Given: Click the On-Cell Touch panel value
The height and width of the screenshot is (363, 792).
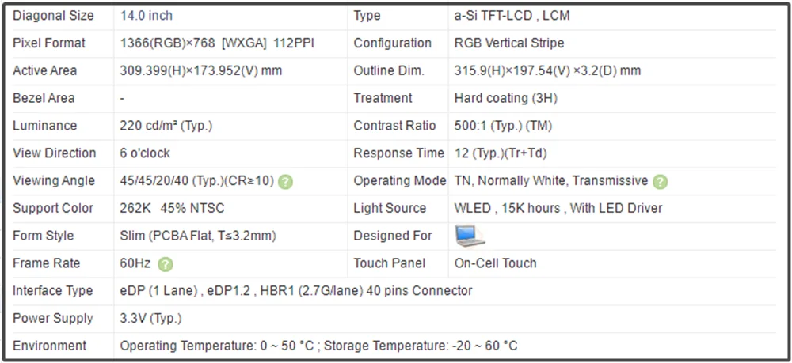Looking at the screenshot, I should (x=496, y=263).
